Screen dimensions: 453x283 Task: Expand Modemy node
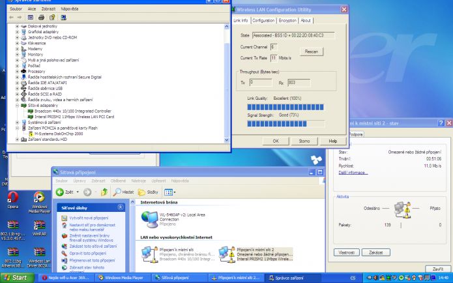(17, 49)
